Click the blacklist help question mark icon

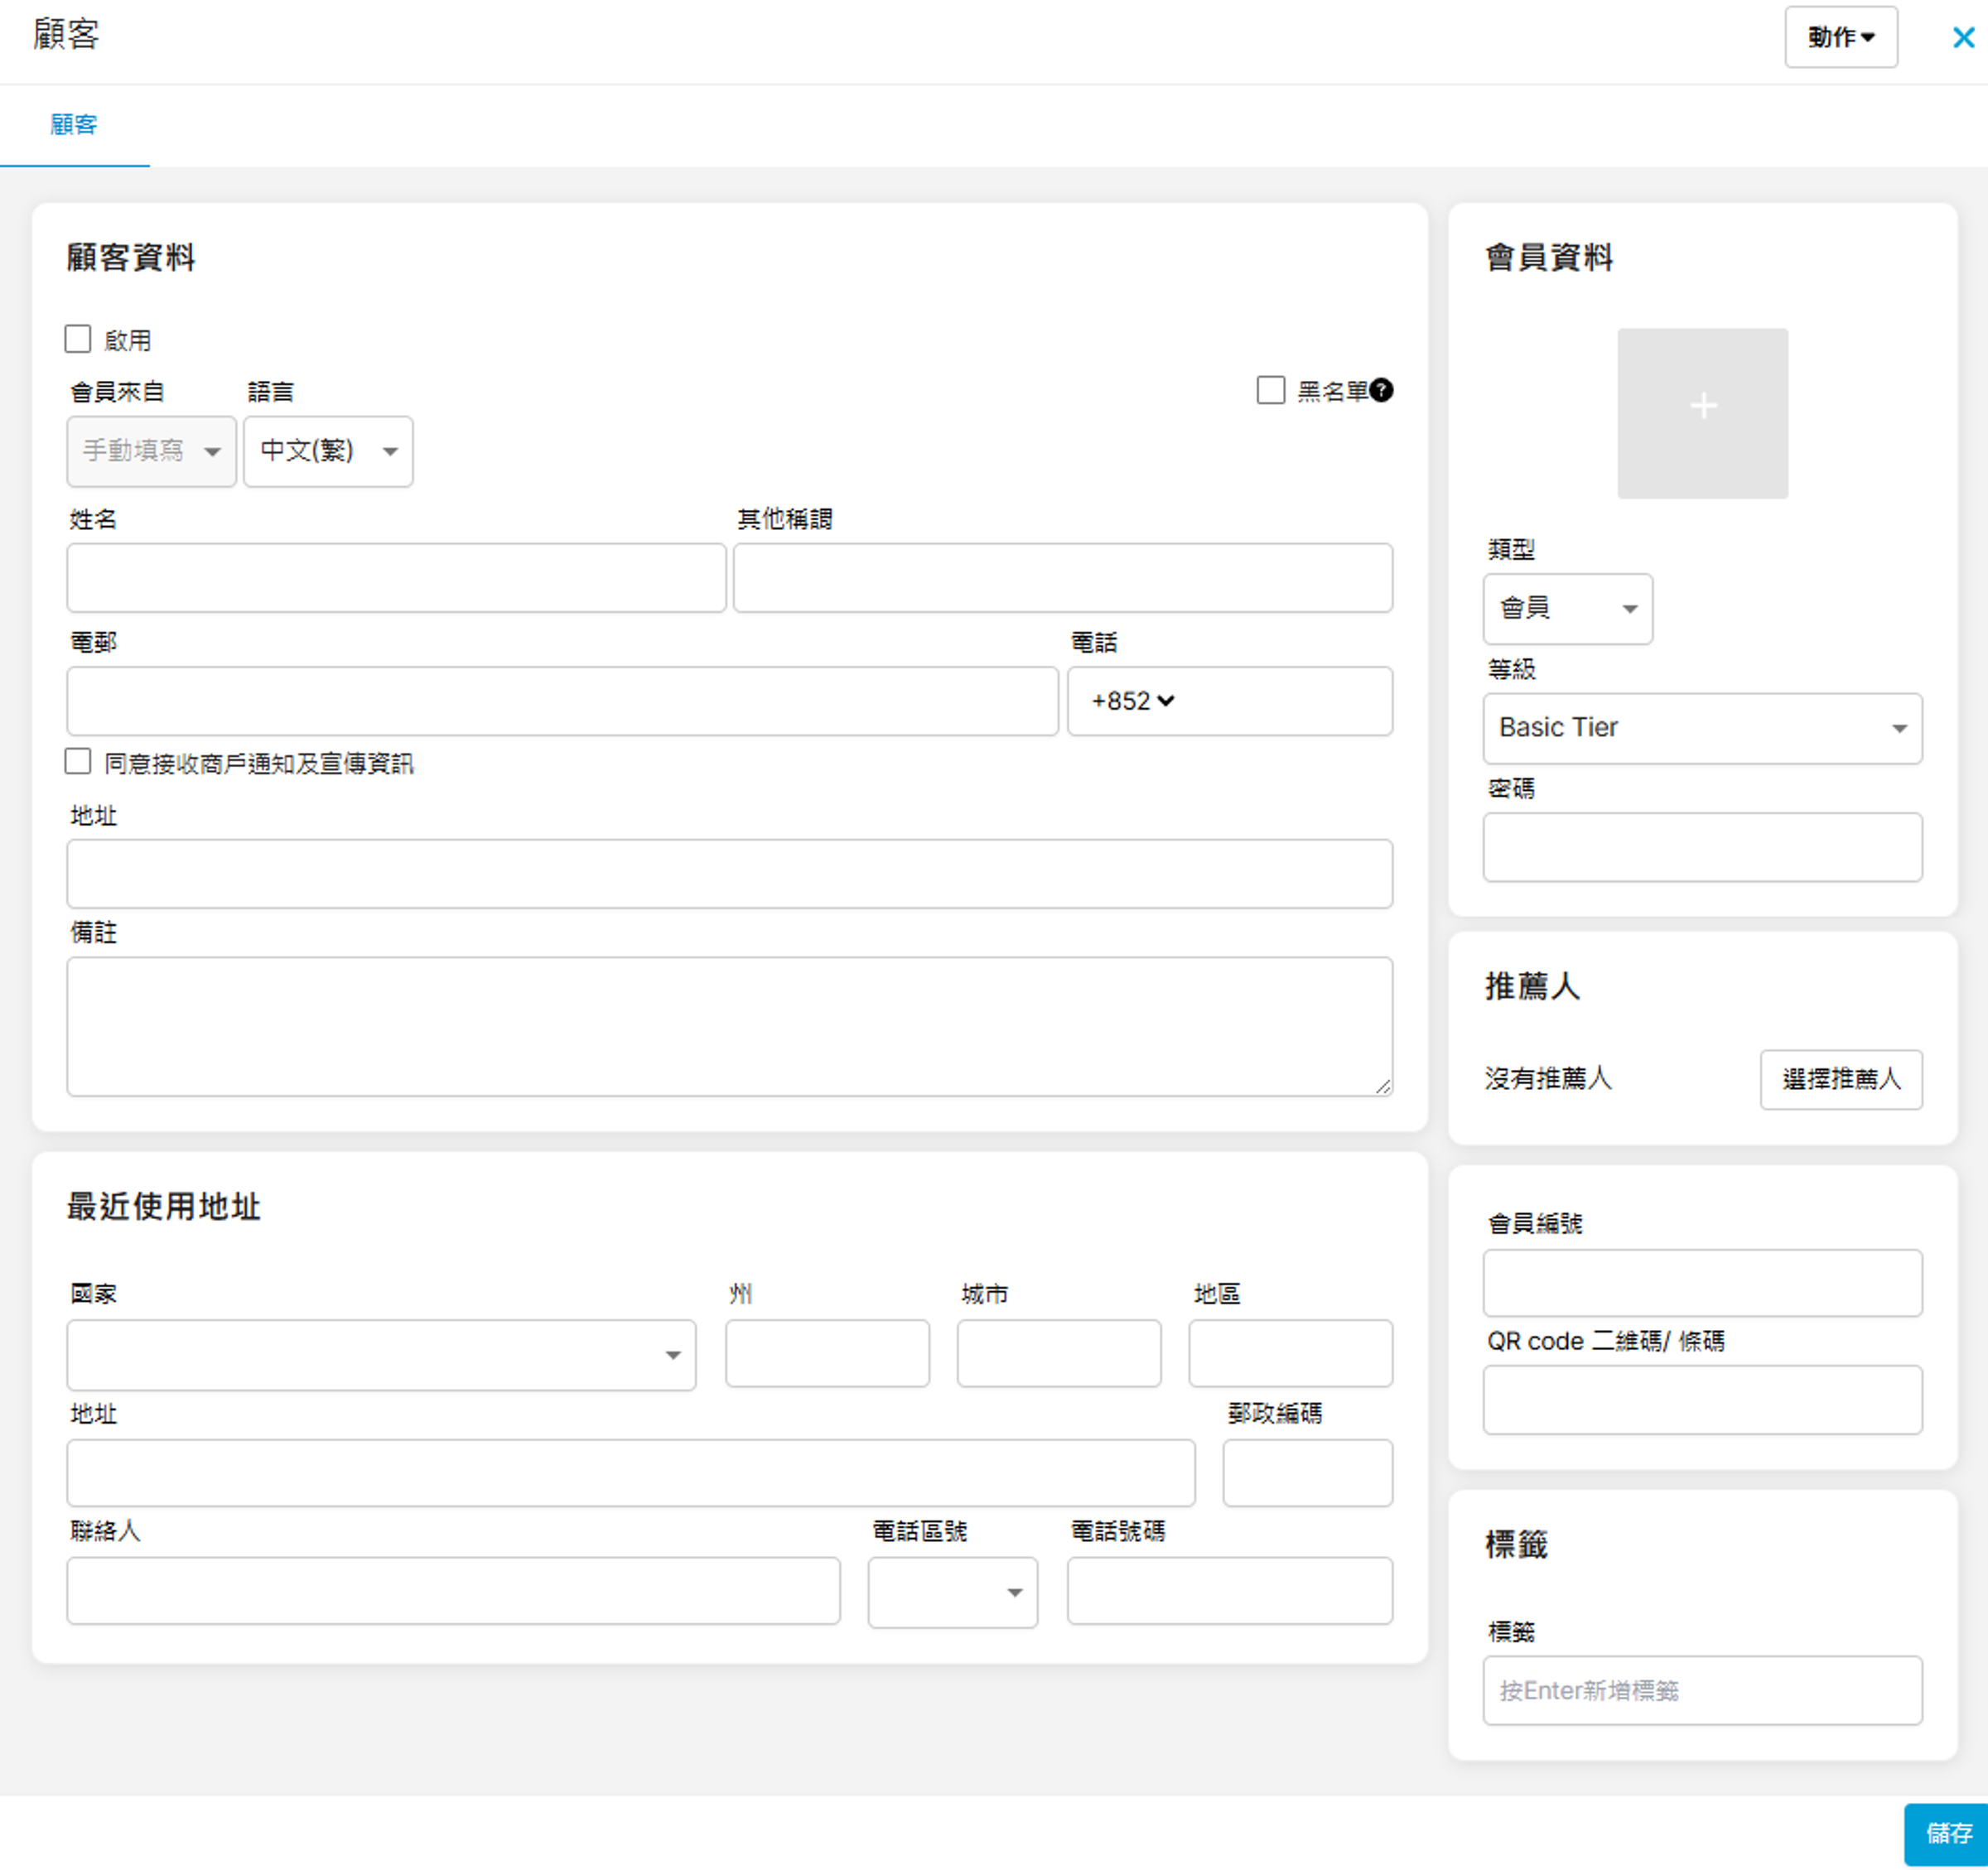coord(1381,390)
